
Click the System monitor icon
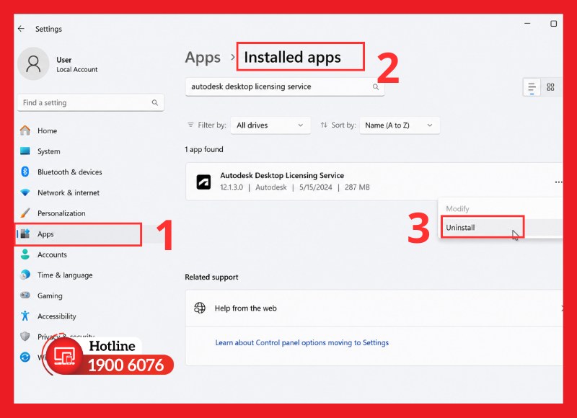click(25, 151)
